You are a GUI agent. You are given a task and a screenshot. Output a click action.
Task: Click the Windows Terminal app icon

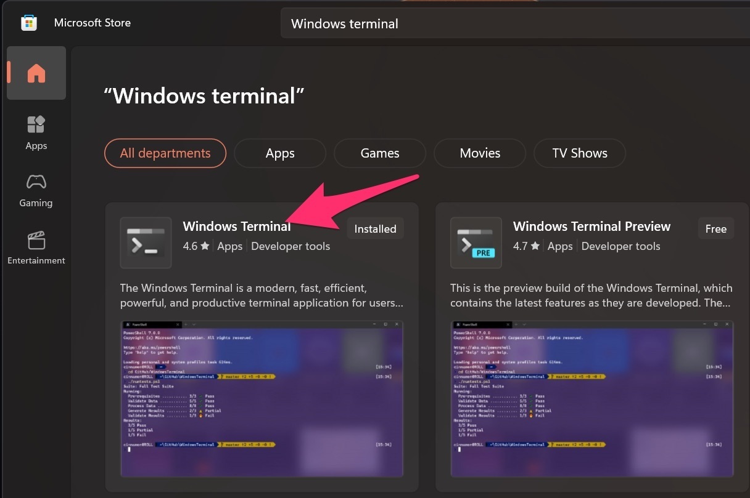click(146, 243)
